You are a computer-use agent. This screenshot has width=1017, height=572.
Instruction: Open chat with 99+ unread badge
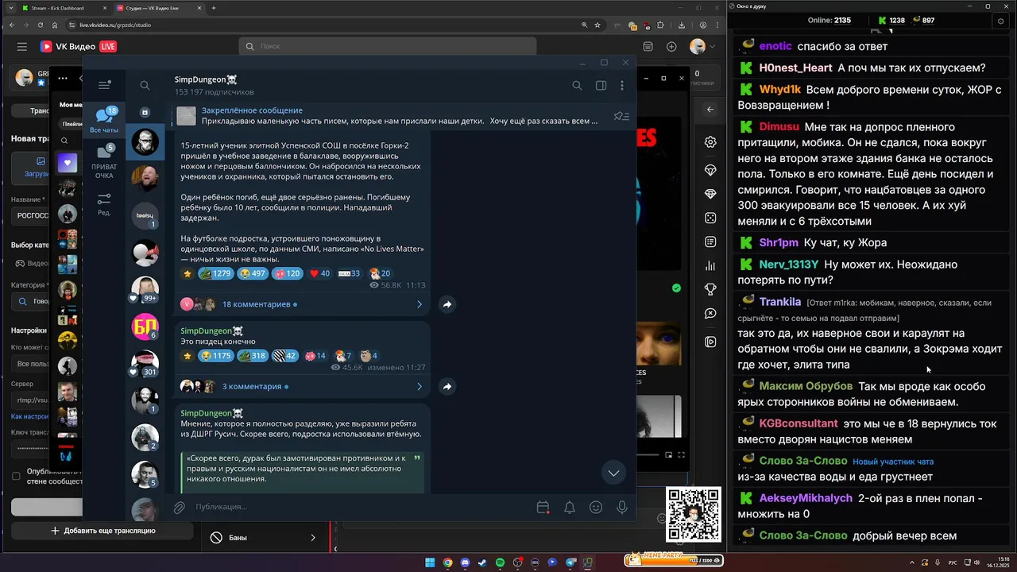145,289
